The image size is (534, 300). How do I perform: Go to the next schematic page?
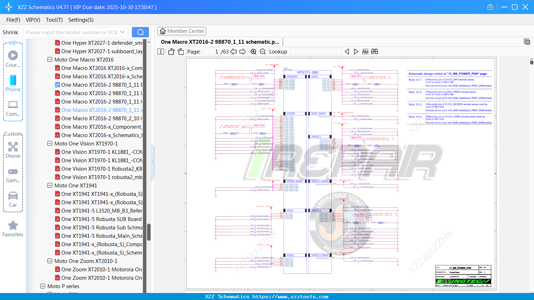242,51
